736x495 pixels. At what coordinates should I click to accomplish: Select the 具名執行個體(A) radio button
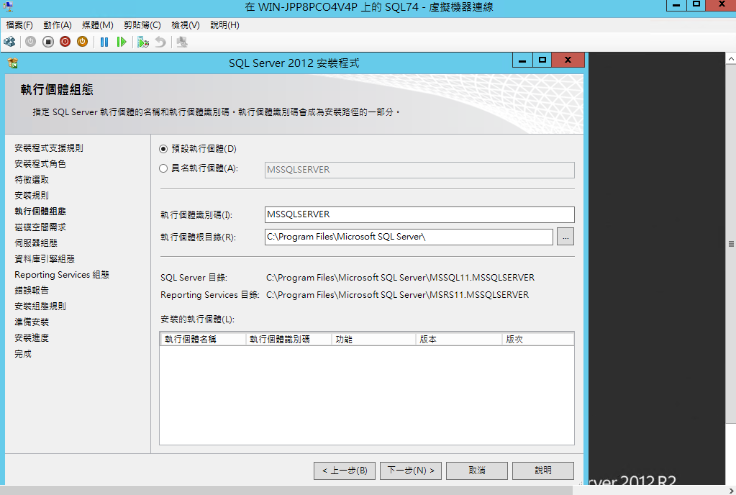(163, 168)
